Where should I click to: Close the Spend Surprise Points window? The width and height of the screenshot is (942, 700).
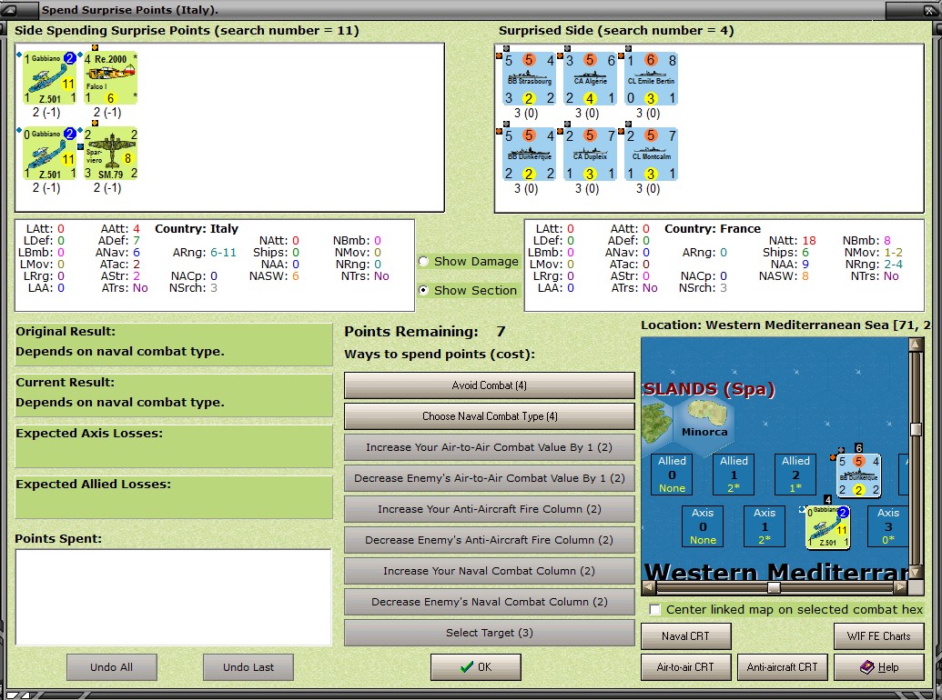[x=928, y=10]
